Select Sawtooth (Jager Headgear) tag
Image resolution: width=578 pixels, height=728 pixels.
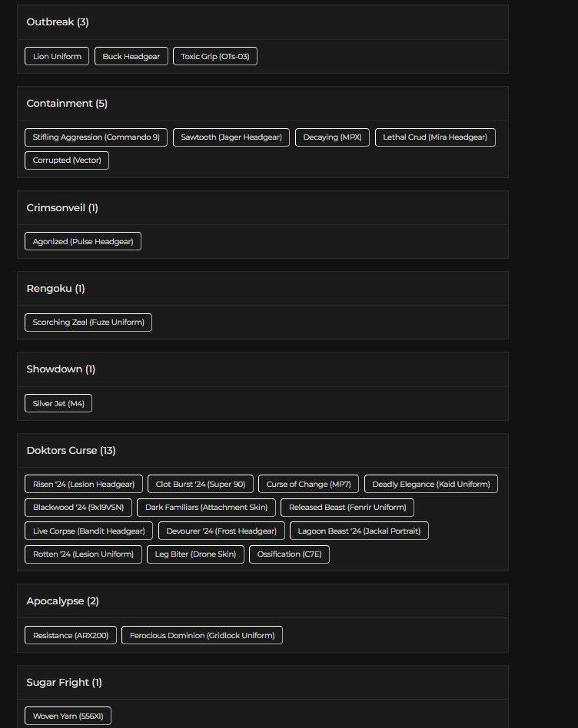click(x=231, y=137)
